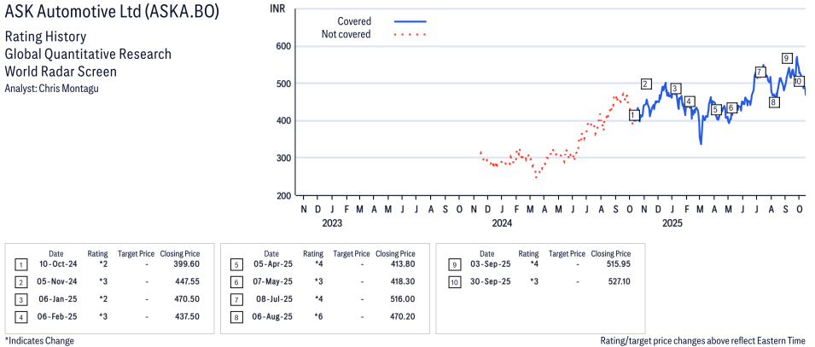The image size is (815, 347).
Task: Click the ASK Automotive Ltd title
Action: (x=111, y=13)
